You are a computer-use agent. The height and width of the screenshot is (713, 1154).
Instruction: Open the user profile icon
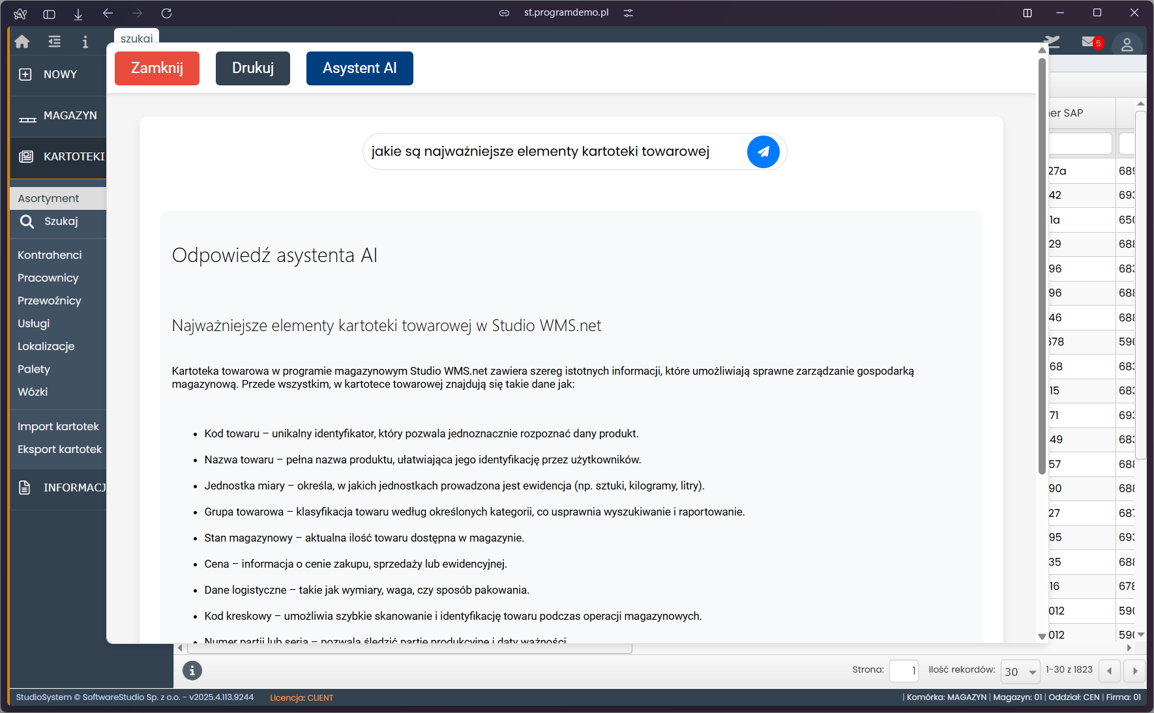(1127, 44)
